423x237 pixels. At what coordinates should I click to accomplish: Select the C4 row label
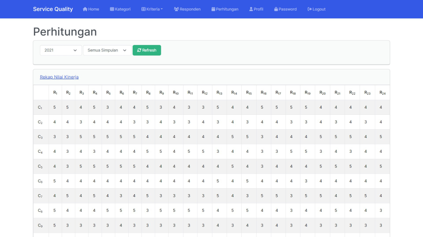40,151
